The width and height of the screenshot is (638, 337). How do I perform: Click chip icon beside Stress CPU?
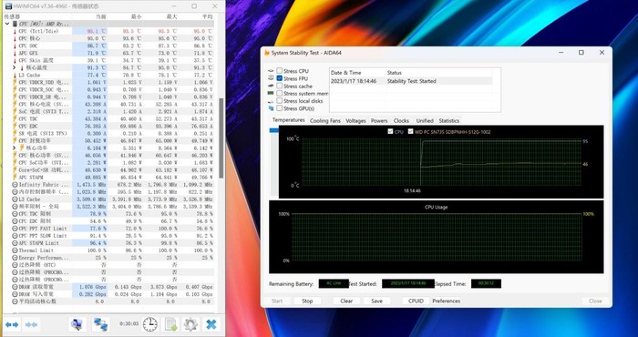pos(271,71)
